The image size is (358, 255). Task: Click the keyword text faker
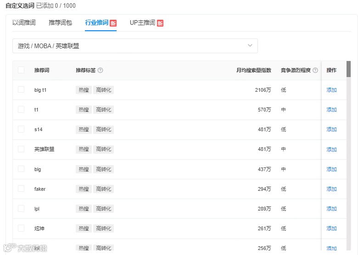pyautogui.click(x=40, y=189)
